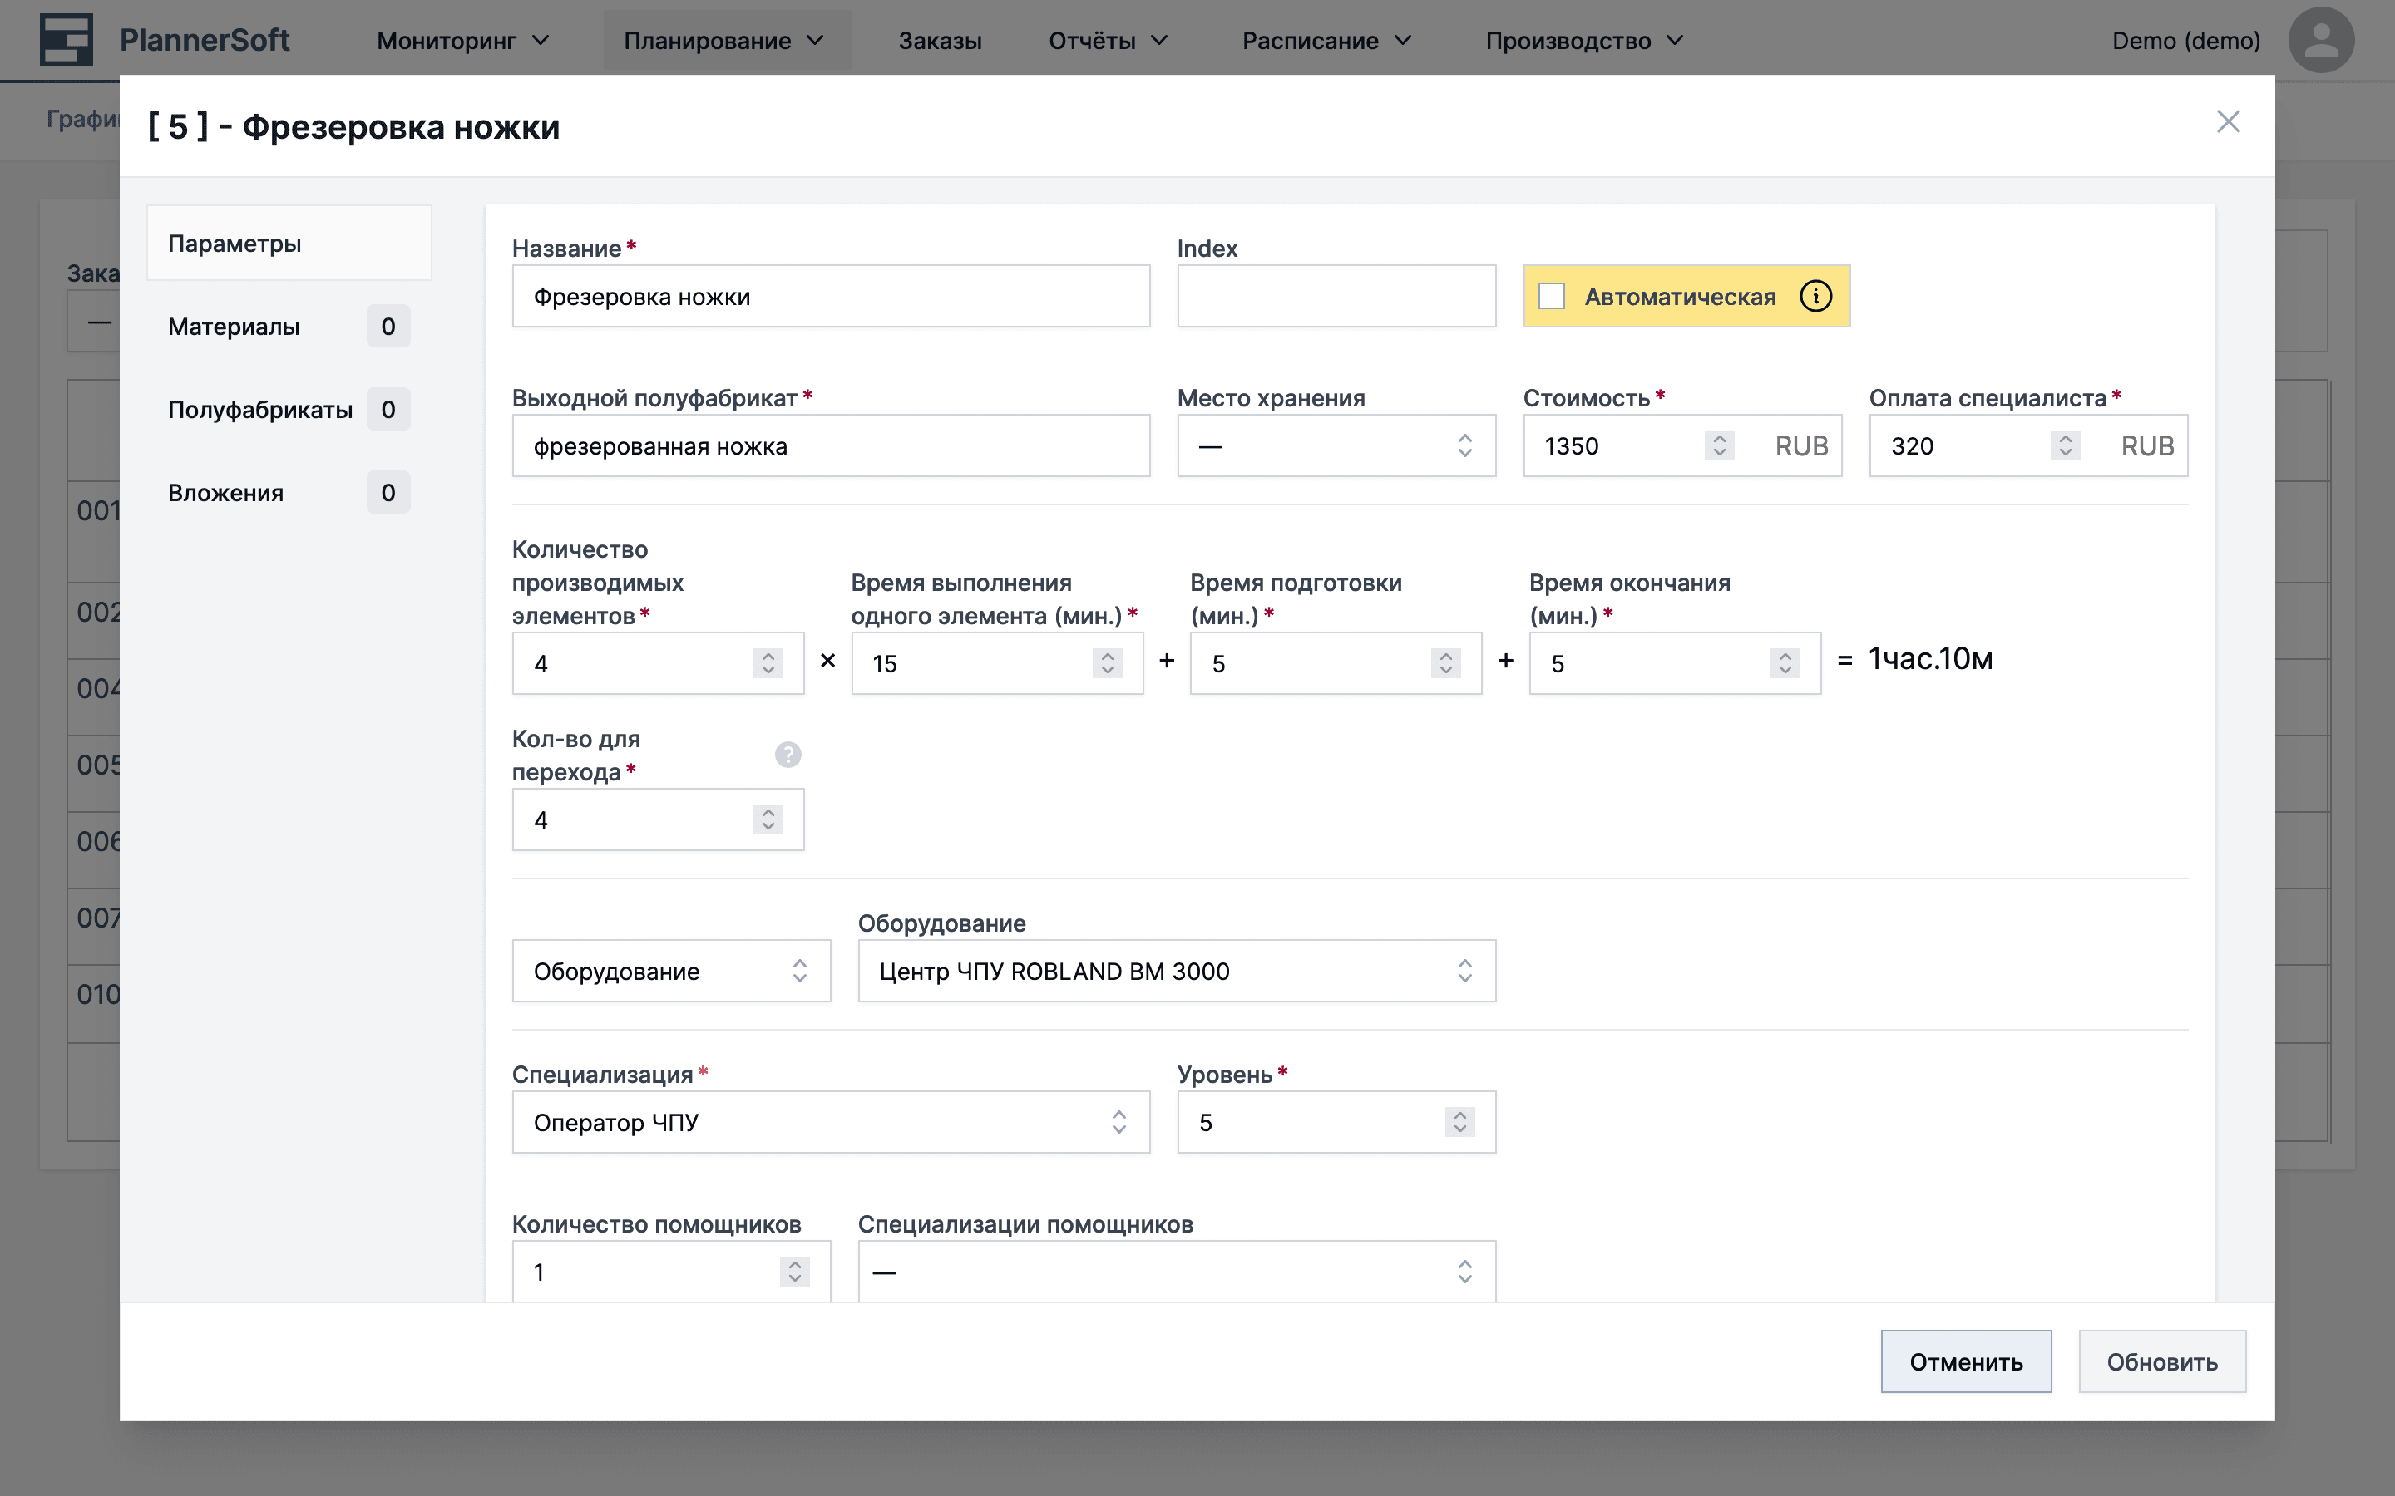Screen dimensions: 2395x1496
Task: Select the Вложения sidebar item
Action: coord(227,492)
